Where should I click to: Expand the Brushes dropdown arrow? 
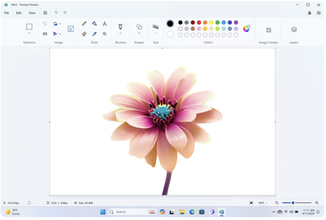pyautogui.click(x=120, y=33)
